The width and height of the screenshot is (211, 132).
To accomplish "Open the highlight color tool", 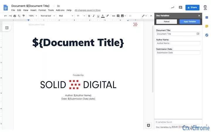I will [x=108, y=16].
